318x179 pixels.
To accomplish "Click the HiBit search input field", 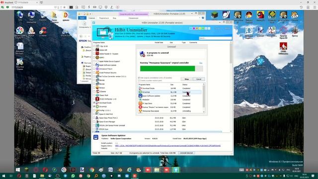I will point(215,38).
